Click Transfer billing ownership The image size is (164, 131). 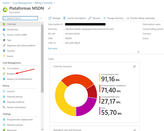coord(140,18)
